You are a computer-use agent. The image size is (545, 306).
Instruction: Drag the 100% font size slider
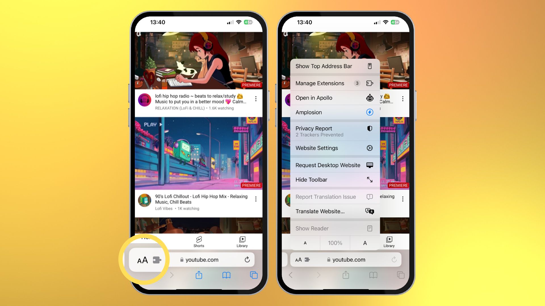pyautogui.click(x=335, y=243)
